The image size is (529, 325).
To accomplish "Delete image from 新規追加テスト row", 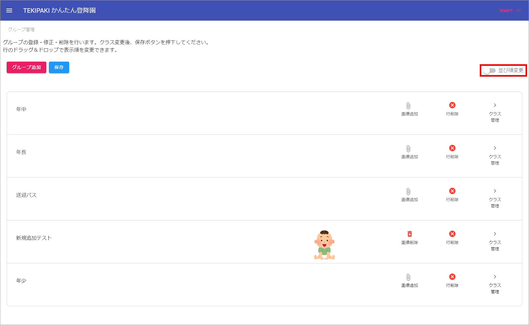I will click(x=409, y=234).
